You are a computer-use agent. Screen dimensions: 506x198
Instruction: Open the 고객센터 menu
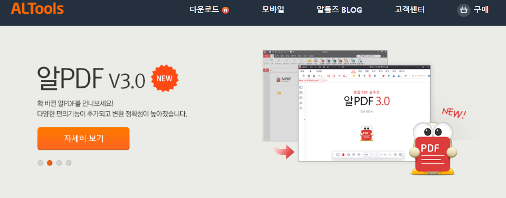coord(410,10)
